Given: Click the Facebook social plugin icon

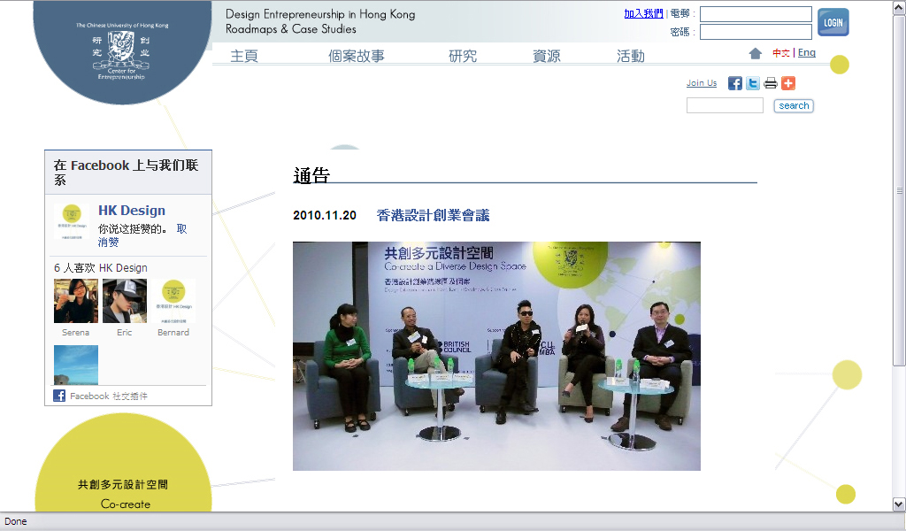Looking at the screenshot, I should 59,396.
